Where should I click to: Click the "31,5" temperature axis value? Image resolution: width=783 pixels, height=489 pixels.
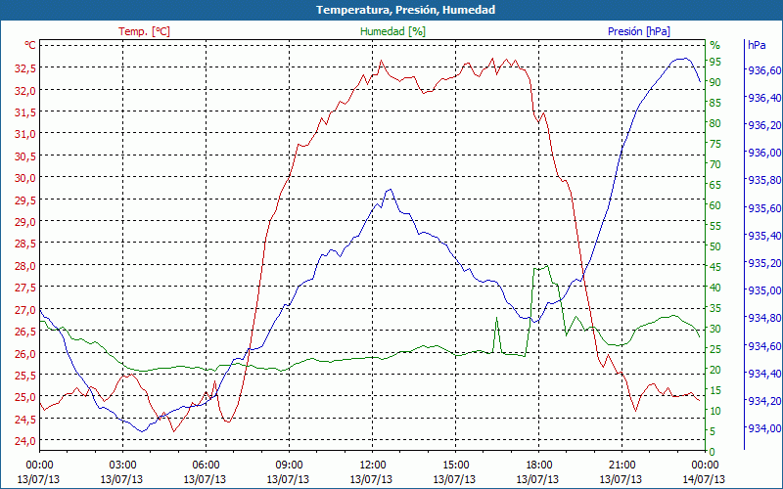coord(25,112)
